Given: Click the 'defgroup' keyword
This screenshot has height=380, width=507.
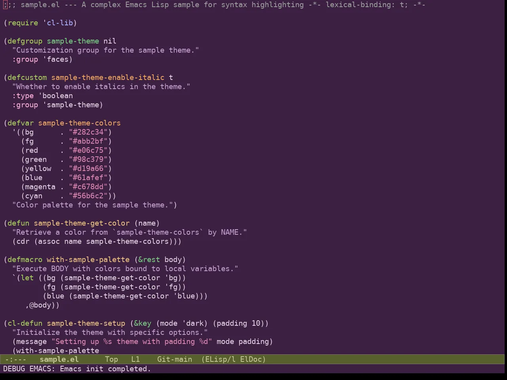Looking at the screenshot, I should coord(25,41).
